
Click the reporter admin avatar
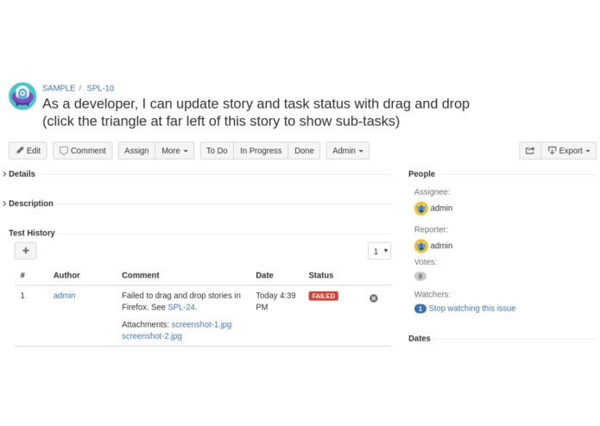[421, 246]
